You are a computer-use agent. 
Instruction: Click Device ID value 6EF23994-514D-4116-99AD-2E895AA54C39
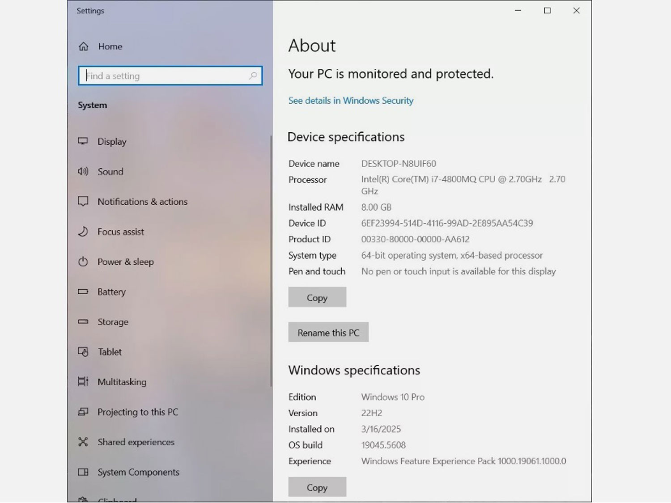coord(447,223)
